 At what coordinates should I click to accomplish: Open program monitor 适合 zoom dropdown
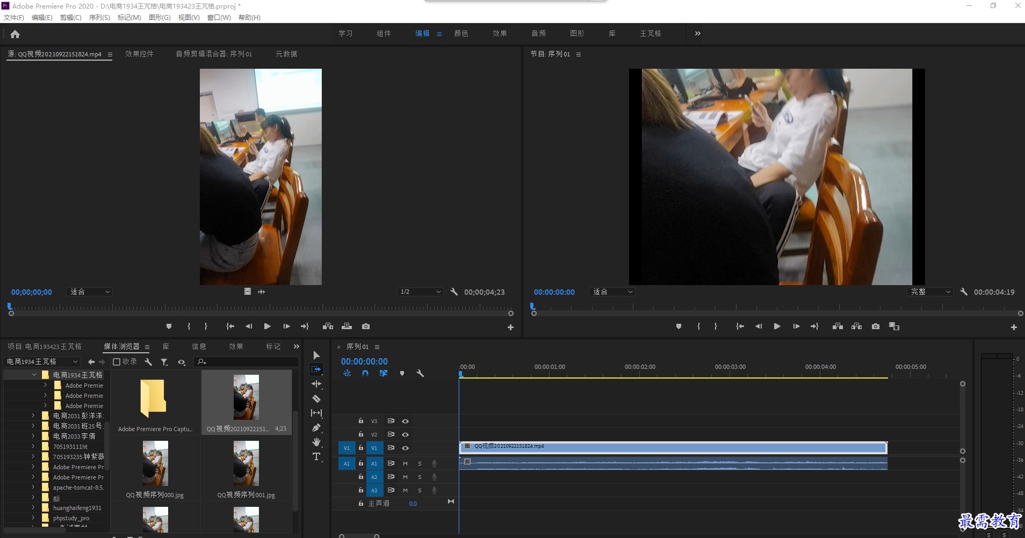tap(612, 292)
